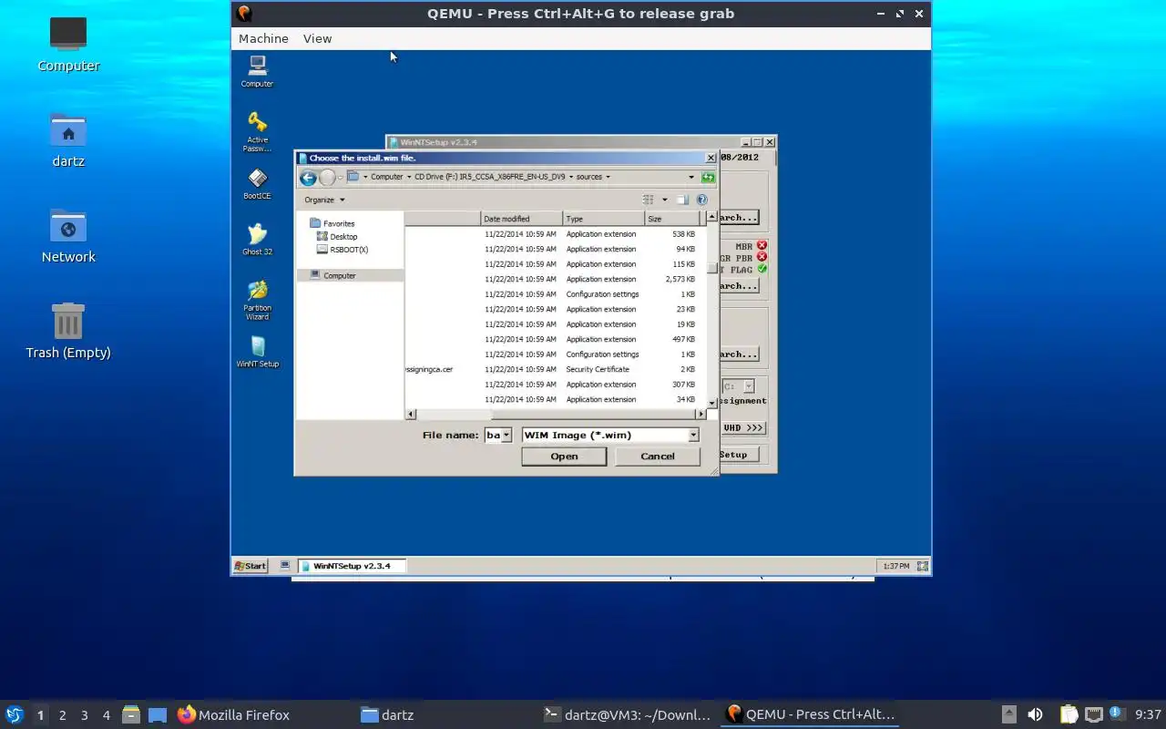Select Favorites in navigation pane
1166x729 pixels.
[x=338, y=223]
